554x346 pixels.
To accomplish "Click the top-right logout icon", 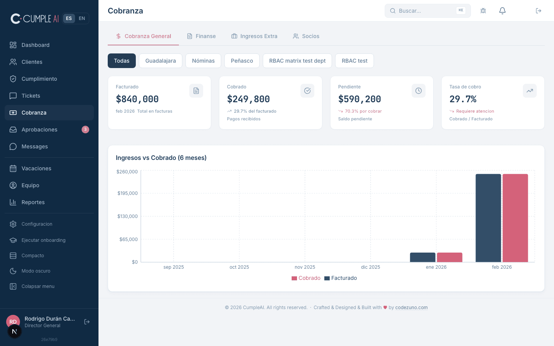I will (539, 11).
